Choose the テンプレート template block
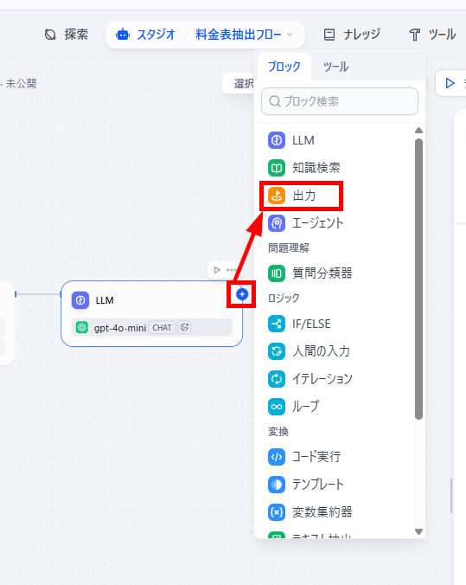Viewport: 466px width, 585px height. click(x=337, y=485)
